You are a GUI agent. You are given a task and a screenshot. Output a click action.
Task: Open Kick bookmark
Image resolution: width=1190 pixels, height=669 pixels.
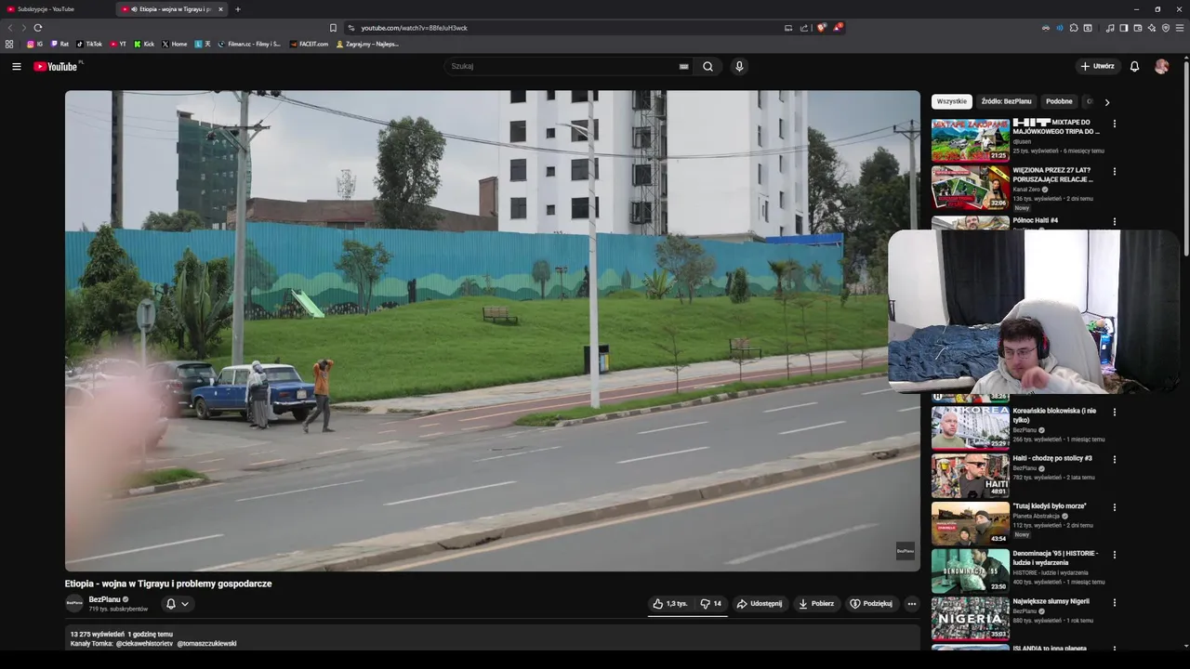144,44
